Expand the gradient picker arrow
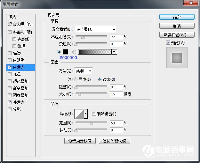 tap(114, 52)
